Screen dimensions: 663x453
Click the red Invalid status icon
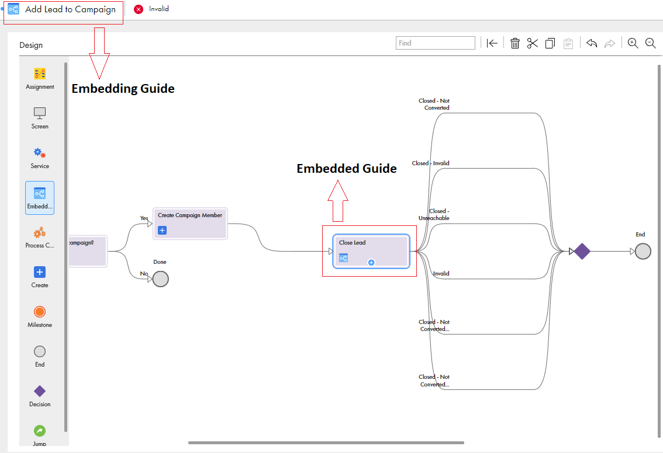[x=138, y=9]
